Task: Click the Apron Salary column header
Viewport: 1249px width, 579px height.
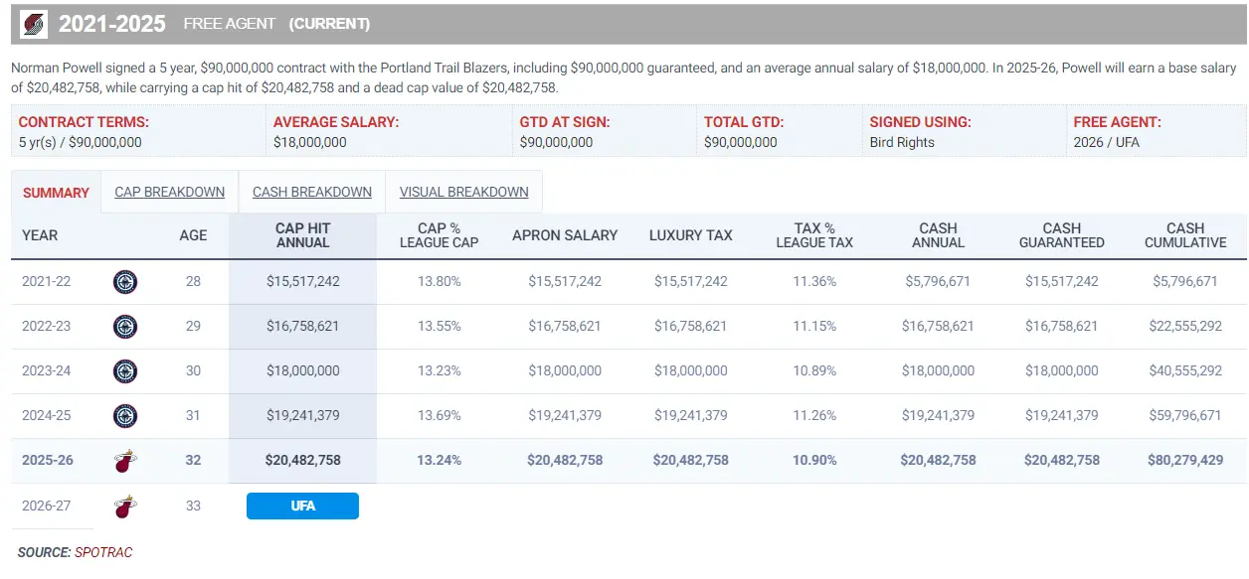Action: click(x=565, y=235)
